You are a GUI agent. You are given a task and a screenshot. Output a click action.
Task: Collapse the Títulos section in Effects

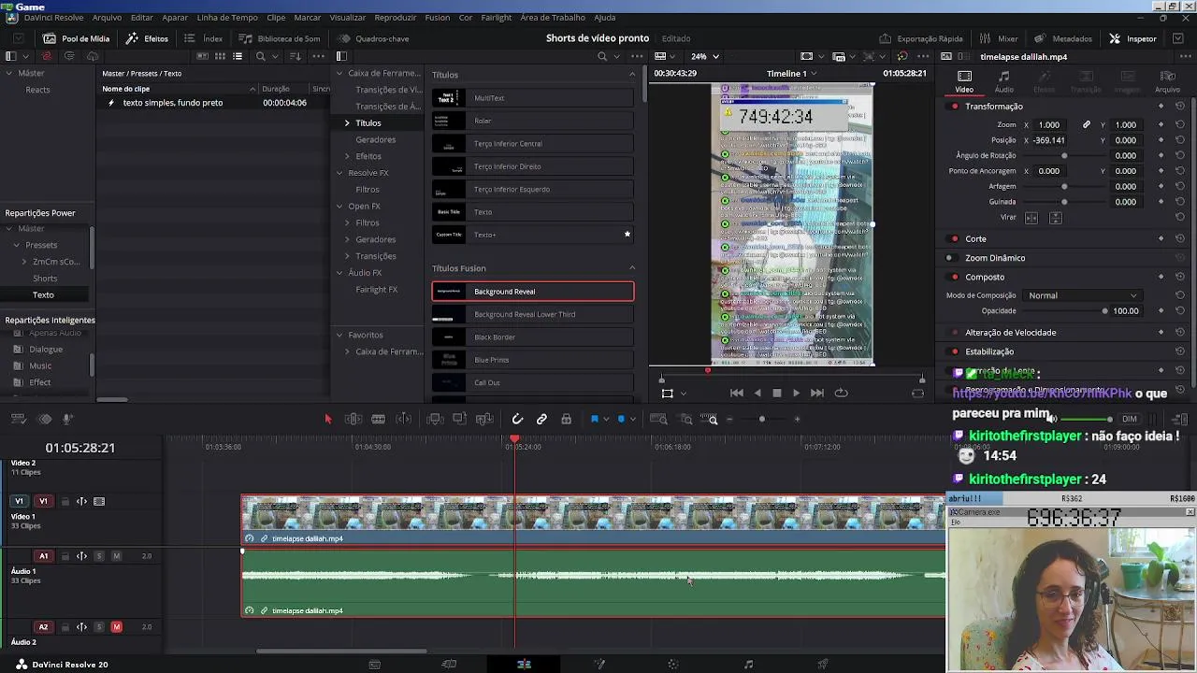click(632, 75)
